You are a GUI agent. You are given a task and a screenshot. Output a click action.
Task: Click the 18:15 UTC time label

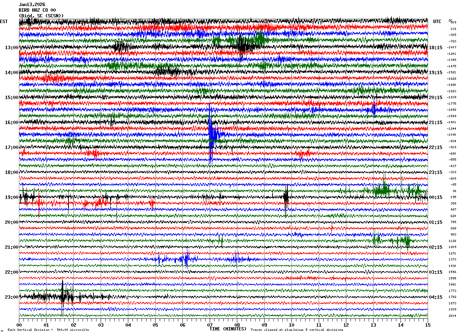(x=436, y=48)
